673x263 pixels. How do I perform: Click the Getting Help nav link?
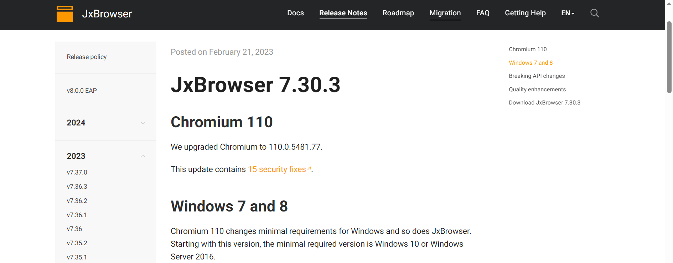click(525, 13)
